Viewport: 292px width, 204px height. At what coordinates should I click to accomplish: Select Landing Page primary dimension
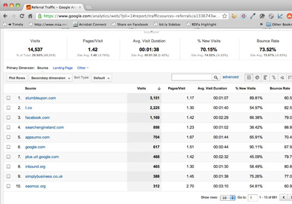(63, 68)
